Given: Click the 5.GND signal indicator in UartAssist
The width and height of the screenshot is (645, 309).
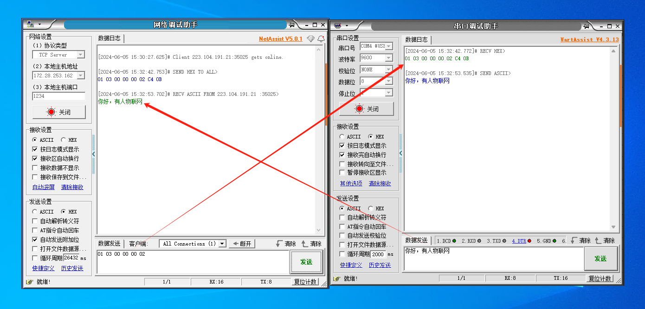Looking at the screenshot, I should pyautogui.click(x=547, y=241).
